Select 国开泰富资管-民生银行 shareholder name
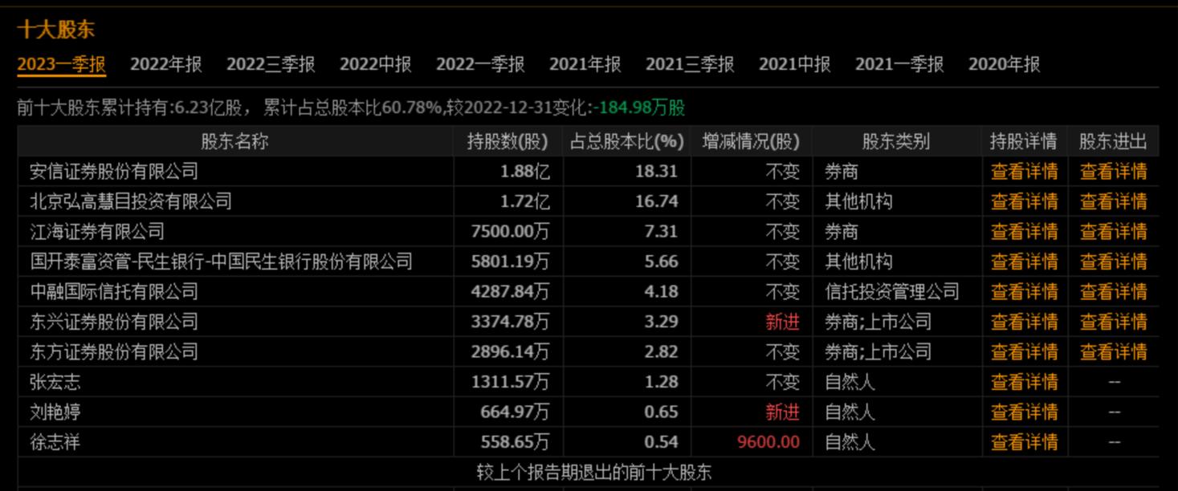This screenshot has width=1178, height=491. tap(221, 262)
